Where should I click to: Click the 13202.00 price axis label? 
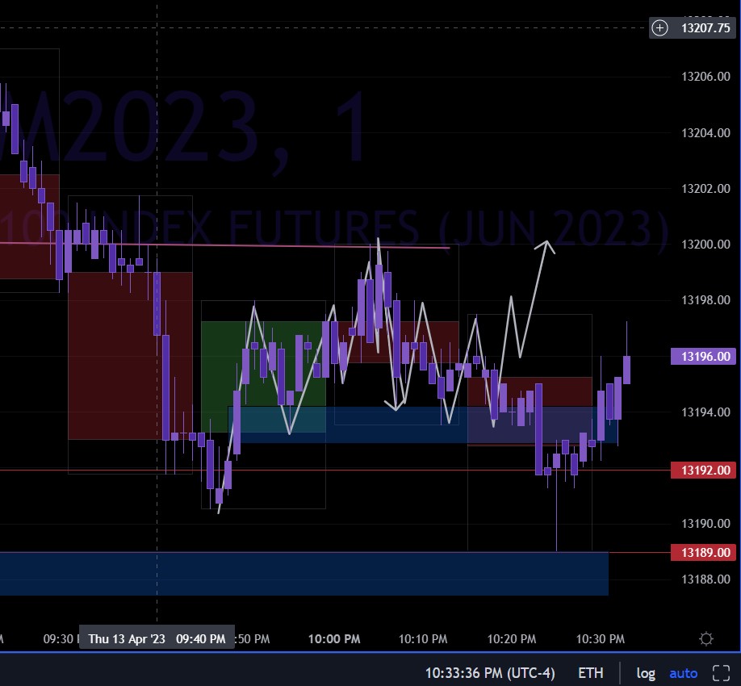pos(705,189)
